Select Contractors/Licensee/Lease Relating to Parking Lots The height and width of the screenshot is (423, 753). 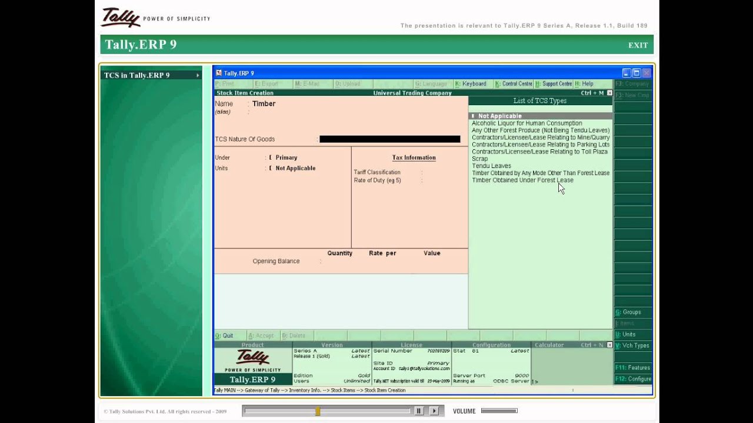click(540, 145)
